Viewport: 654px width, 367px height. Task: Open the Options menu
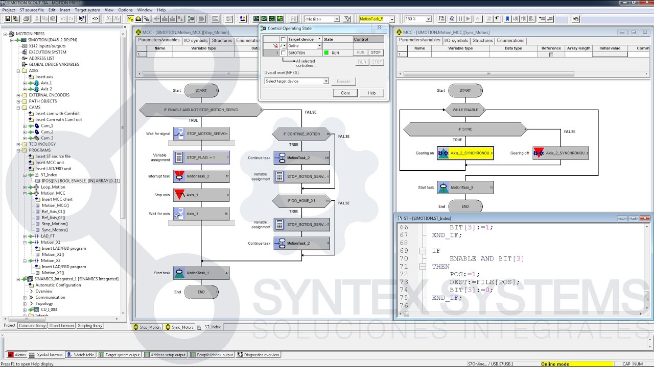click(x=125, y=10)
